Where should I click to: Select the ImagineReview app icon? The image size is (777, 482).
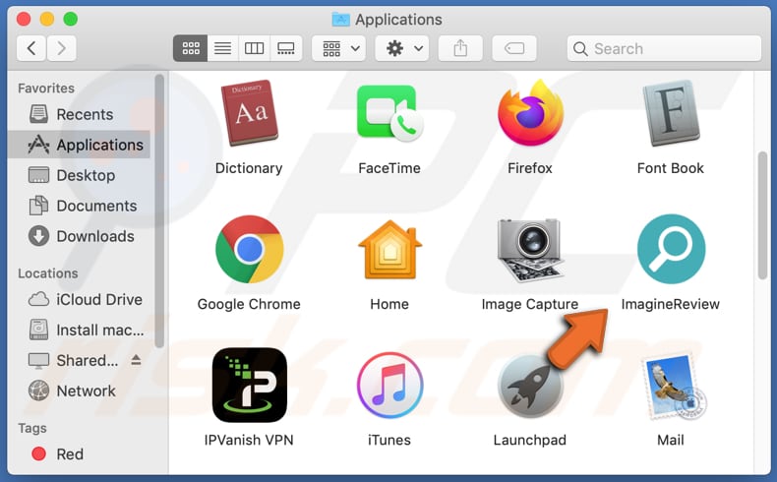click(671, 249)
